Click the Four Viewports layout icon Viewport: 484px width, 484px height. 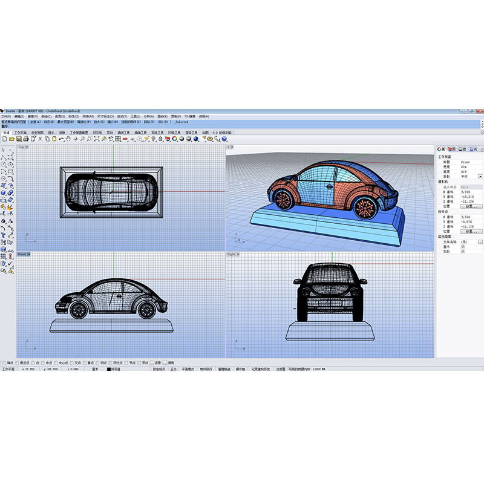[x=118, y=139]
